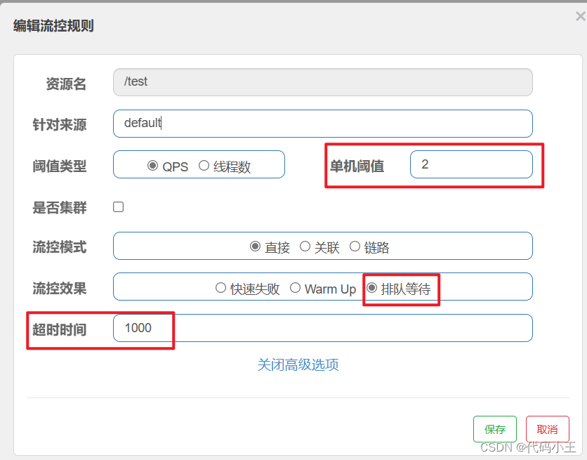Viewport: 587px width, 460px height.
Task: Select the Warm Up flow effect option
Action: coord(296,287)
